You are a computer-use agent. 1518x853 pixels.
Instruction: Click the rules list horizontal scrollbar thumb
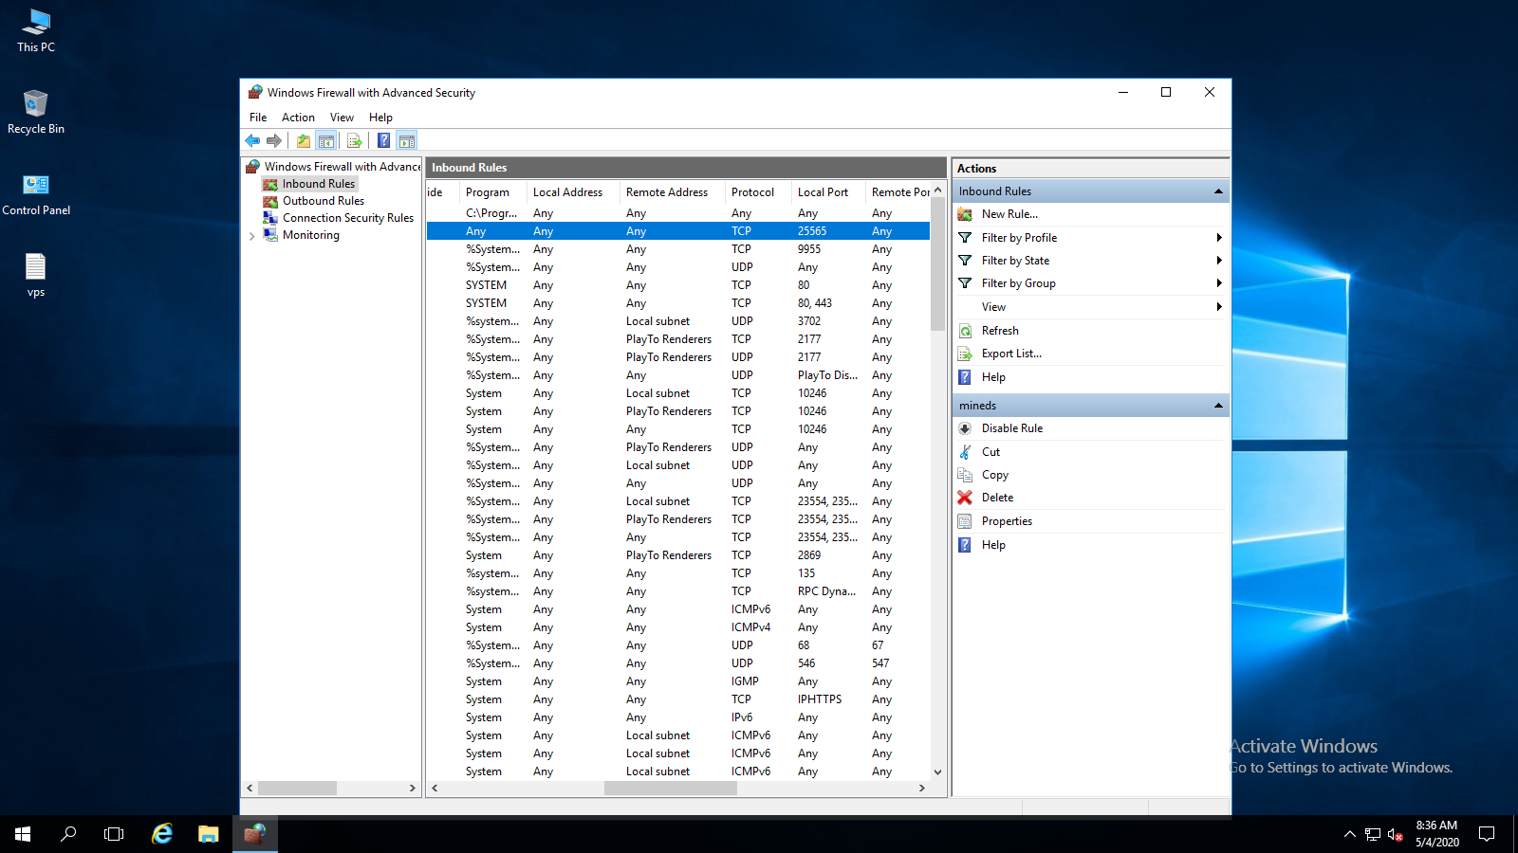(670, 789)
